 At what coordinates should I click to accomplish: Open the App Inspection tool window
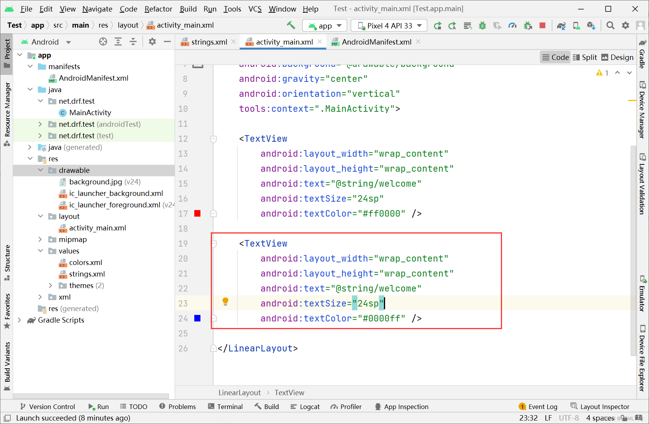coord(401,407)
